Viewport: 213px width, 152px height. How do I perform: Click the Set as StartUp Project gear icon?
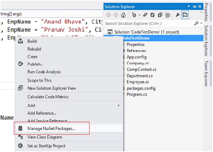21,146
